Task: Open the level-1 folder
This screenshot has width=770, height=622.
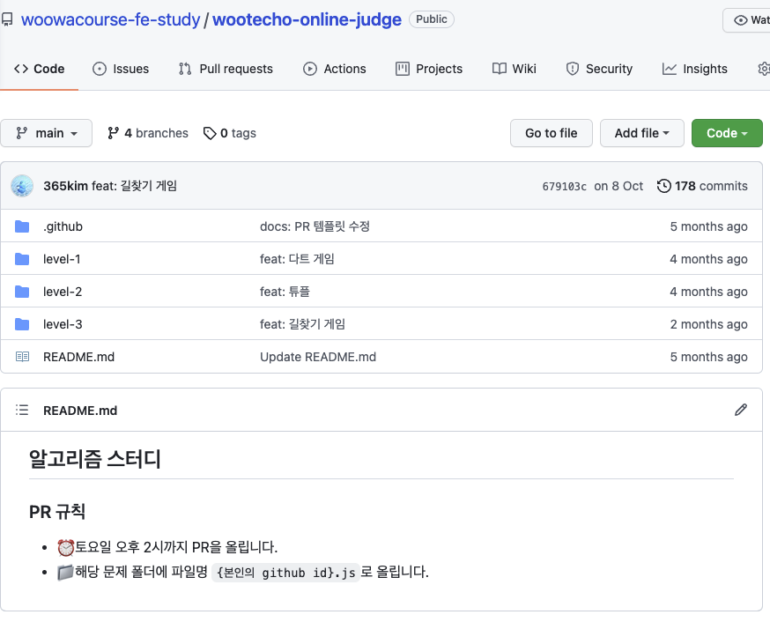Action: pos(62,259)
